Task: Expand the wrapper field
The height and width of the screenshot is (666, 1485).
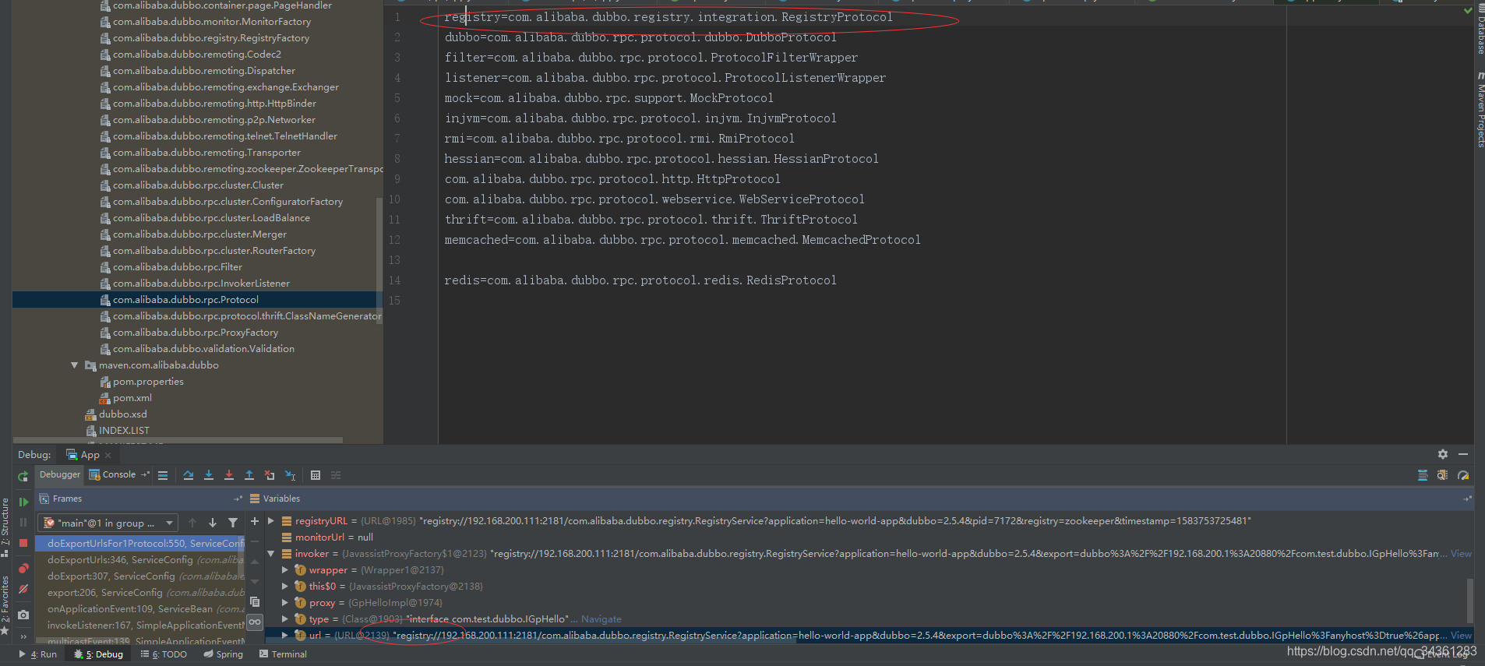Action: 285,570
